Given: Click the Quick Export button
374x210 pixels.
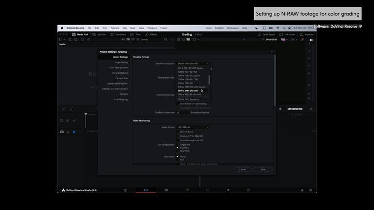Looking at the screenshot, I should coord(267,34).
